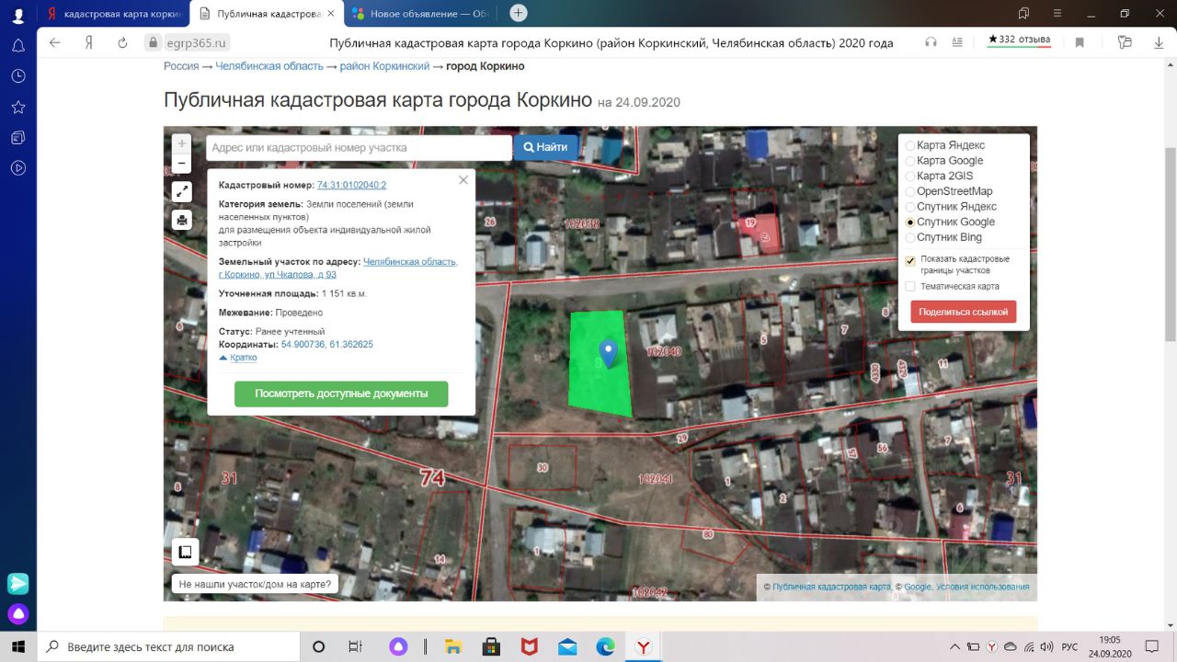1177x662 pixels.
Task: Open the new tab plus button
Action: point(519,13)
